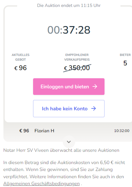Expand the bid history with the chevron
The width and height of the screenshot is (132, 187).
tap(69, 142)
